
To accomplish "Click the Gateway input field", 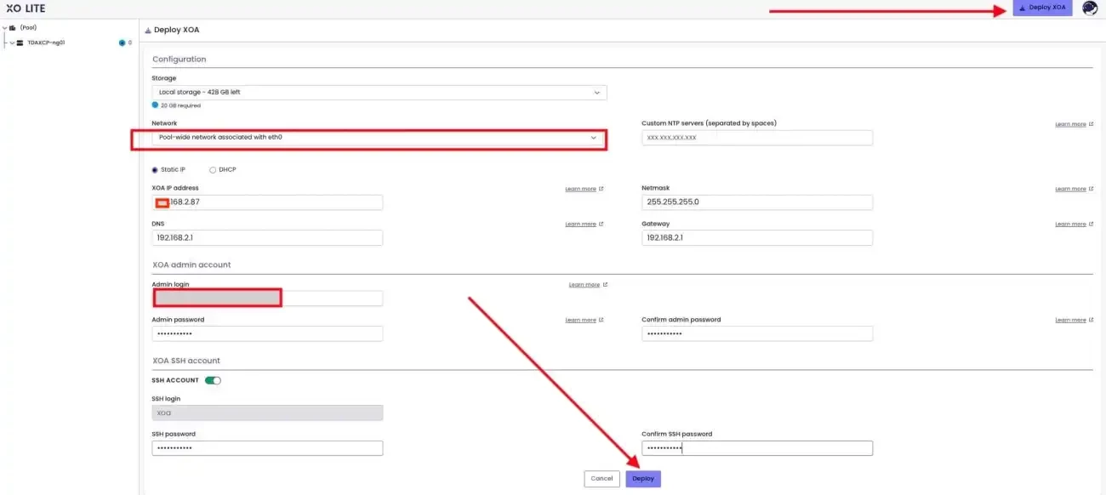I will click(757, 238).
